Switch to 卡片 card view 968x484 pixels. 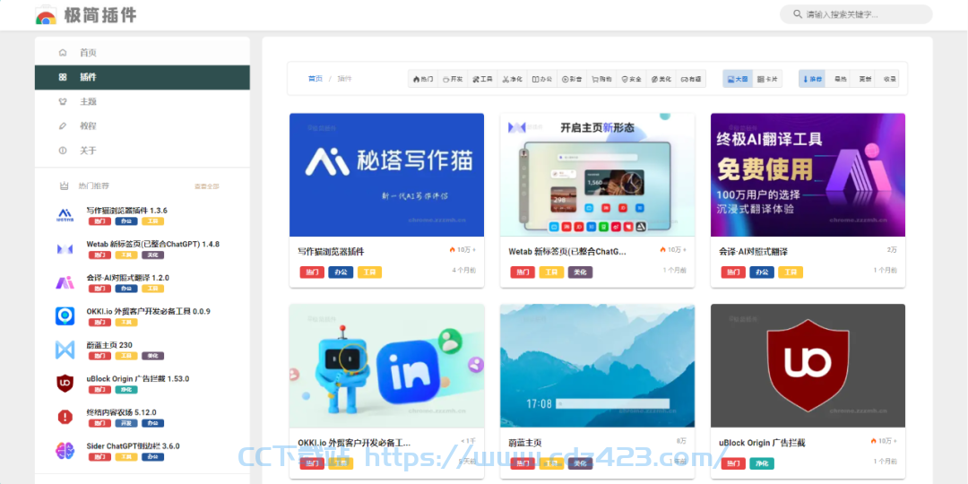[x=767, y=79]
